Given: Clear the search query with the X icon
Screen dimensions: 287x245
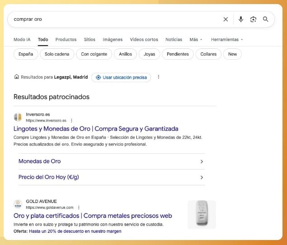Looking at the screenshot, I should (x=226, y=19).
